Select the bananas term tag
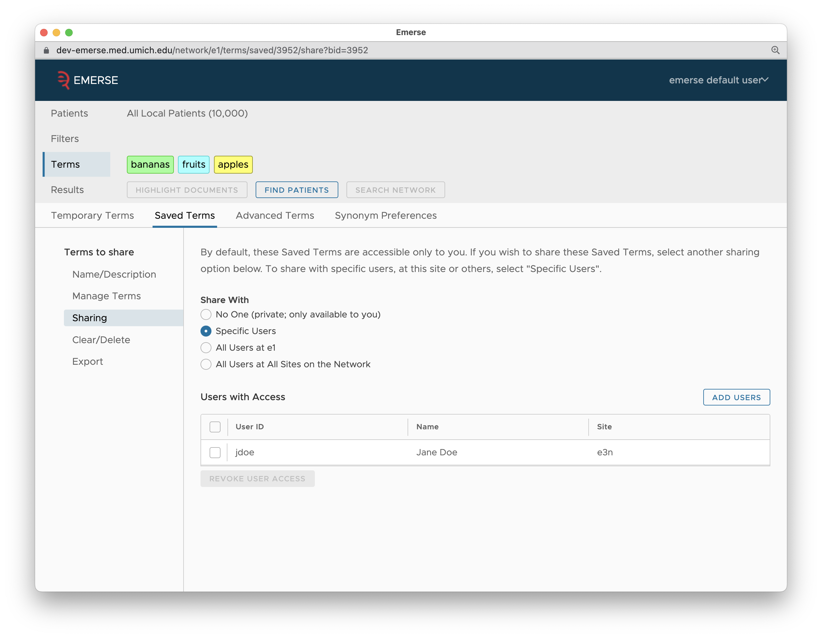Screen dimensions: 822x638 click(x=150, y=164)
